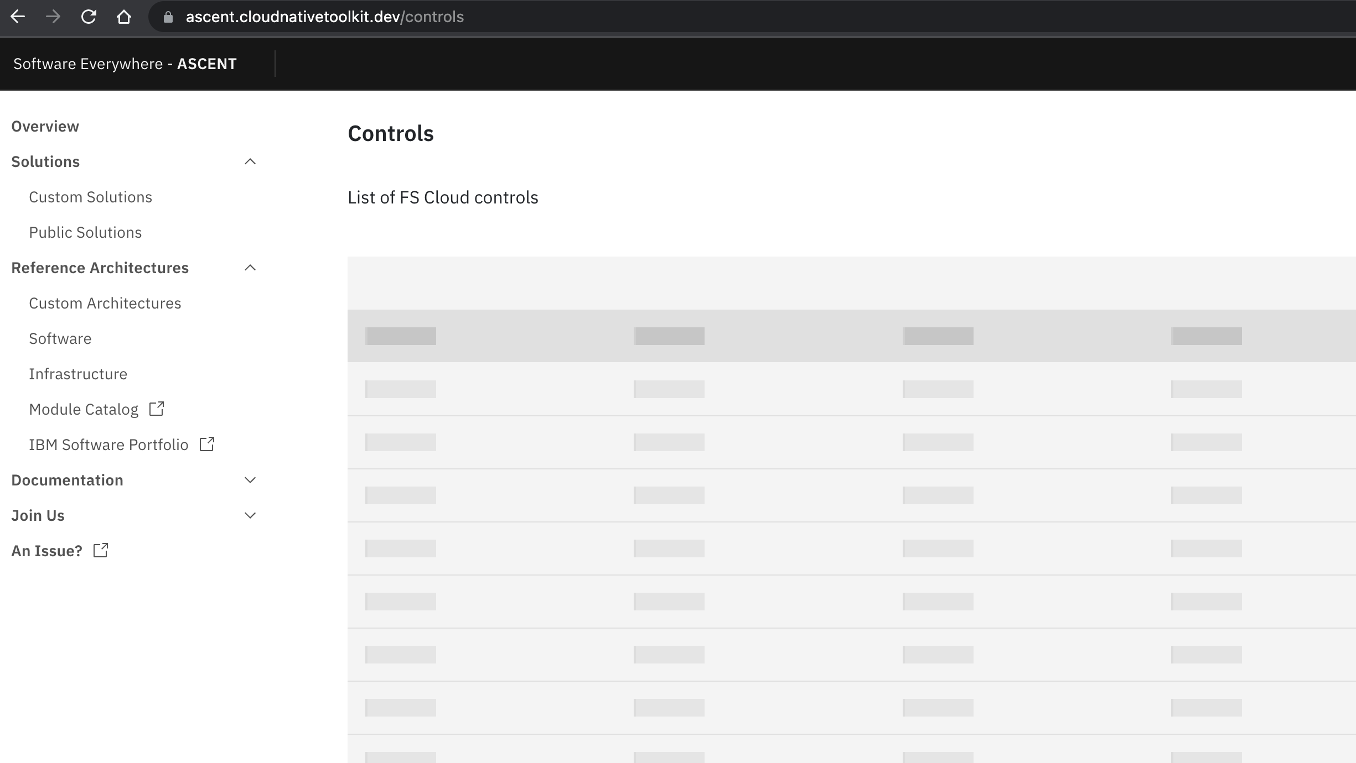The image size is (1356, 763).
Task: Select Infrastructure under Reference Architectures
Action: tap(78, 374)
